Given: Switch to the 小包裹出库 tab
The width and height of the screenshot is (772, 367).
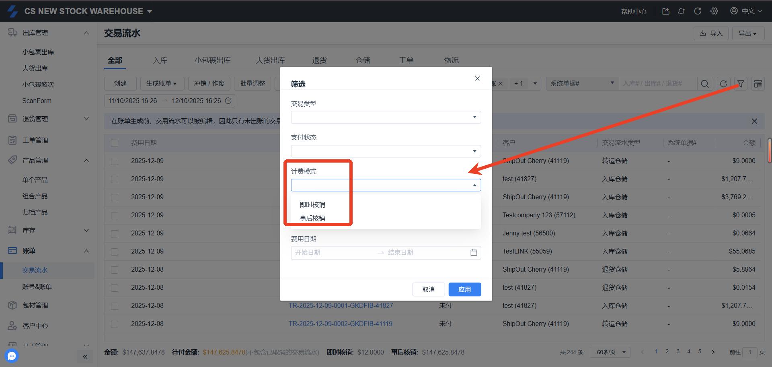Looking at the screenshot, I should click(x=212, y=60).
